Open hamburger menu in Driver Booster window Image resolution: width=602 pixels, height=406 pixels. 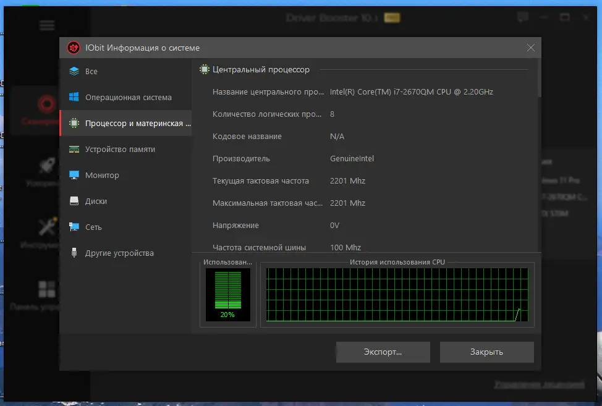coord(47,26)
